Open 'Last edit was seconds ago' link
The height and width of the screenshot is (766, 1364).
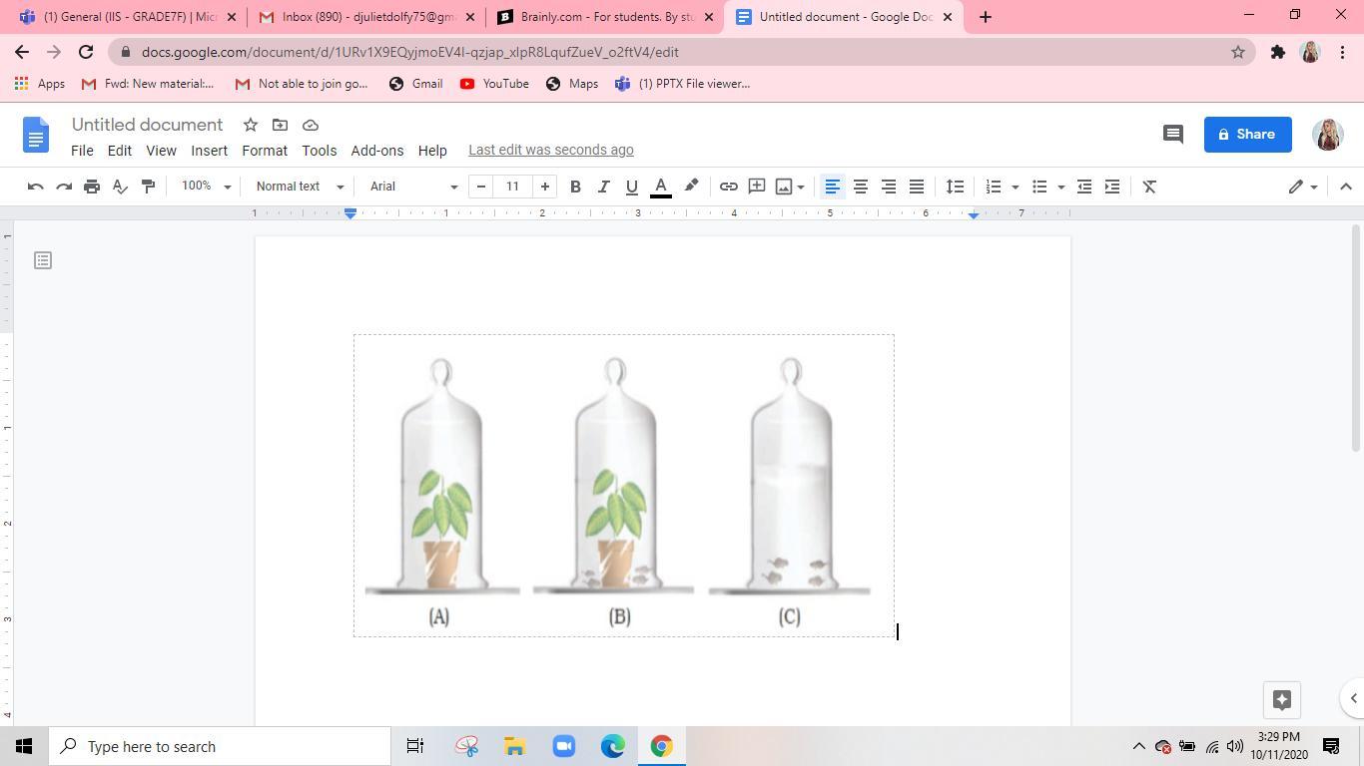pos(551,151)
